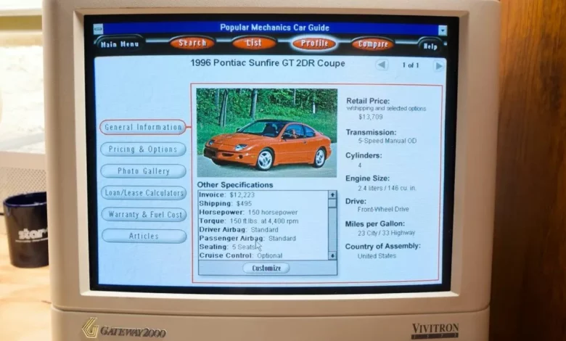Click scroll up arrow in Other Specifications
This screenshot has width=566, height=341.
[x=332, y=195]
